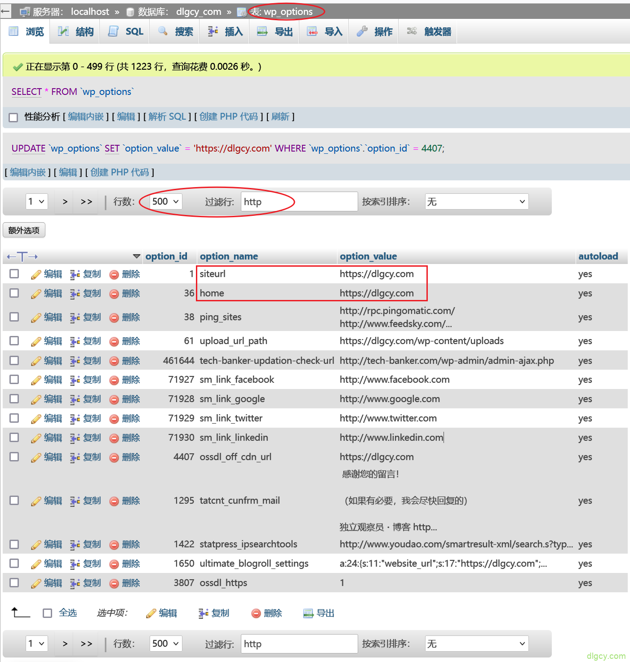This screenshot has width=630, height=662.
Task: Click export icon in bottom selected-items bar
Action: pyautogui.click(x=308, y=613)
